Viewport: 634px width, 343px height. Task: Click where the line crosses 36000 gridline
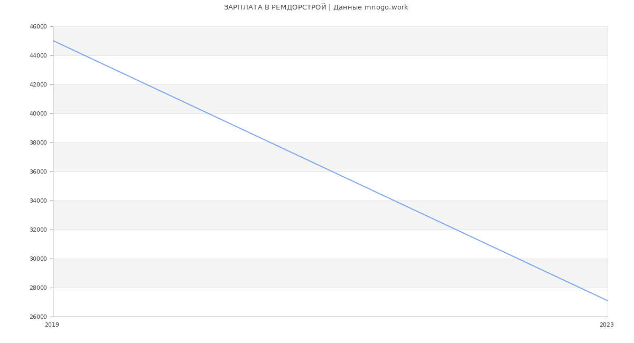(332, 171)
